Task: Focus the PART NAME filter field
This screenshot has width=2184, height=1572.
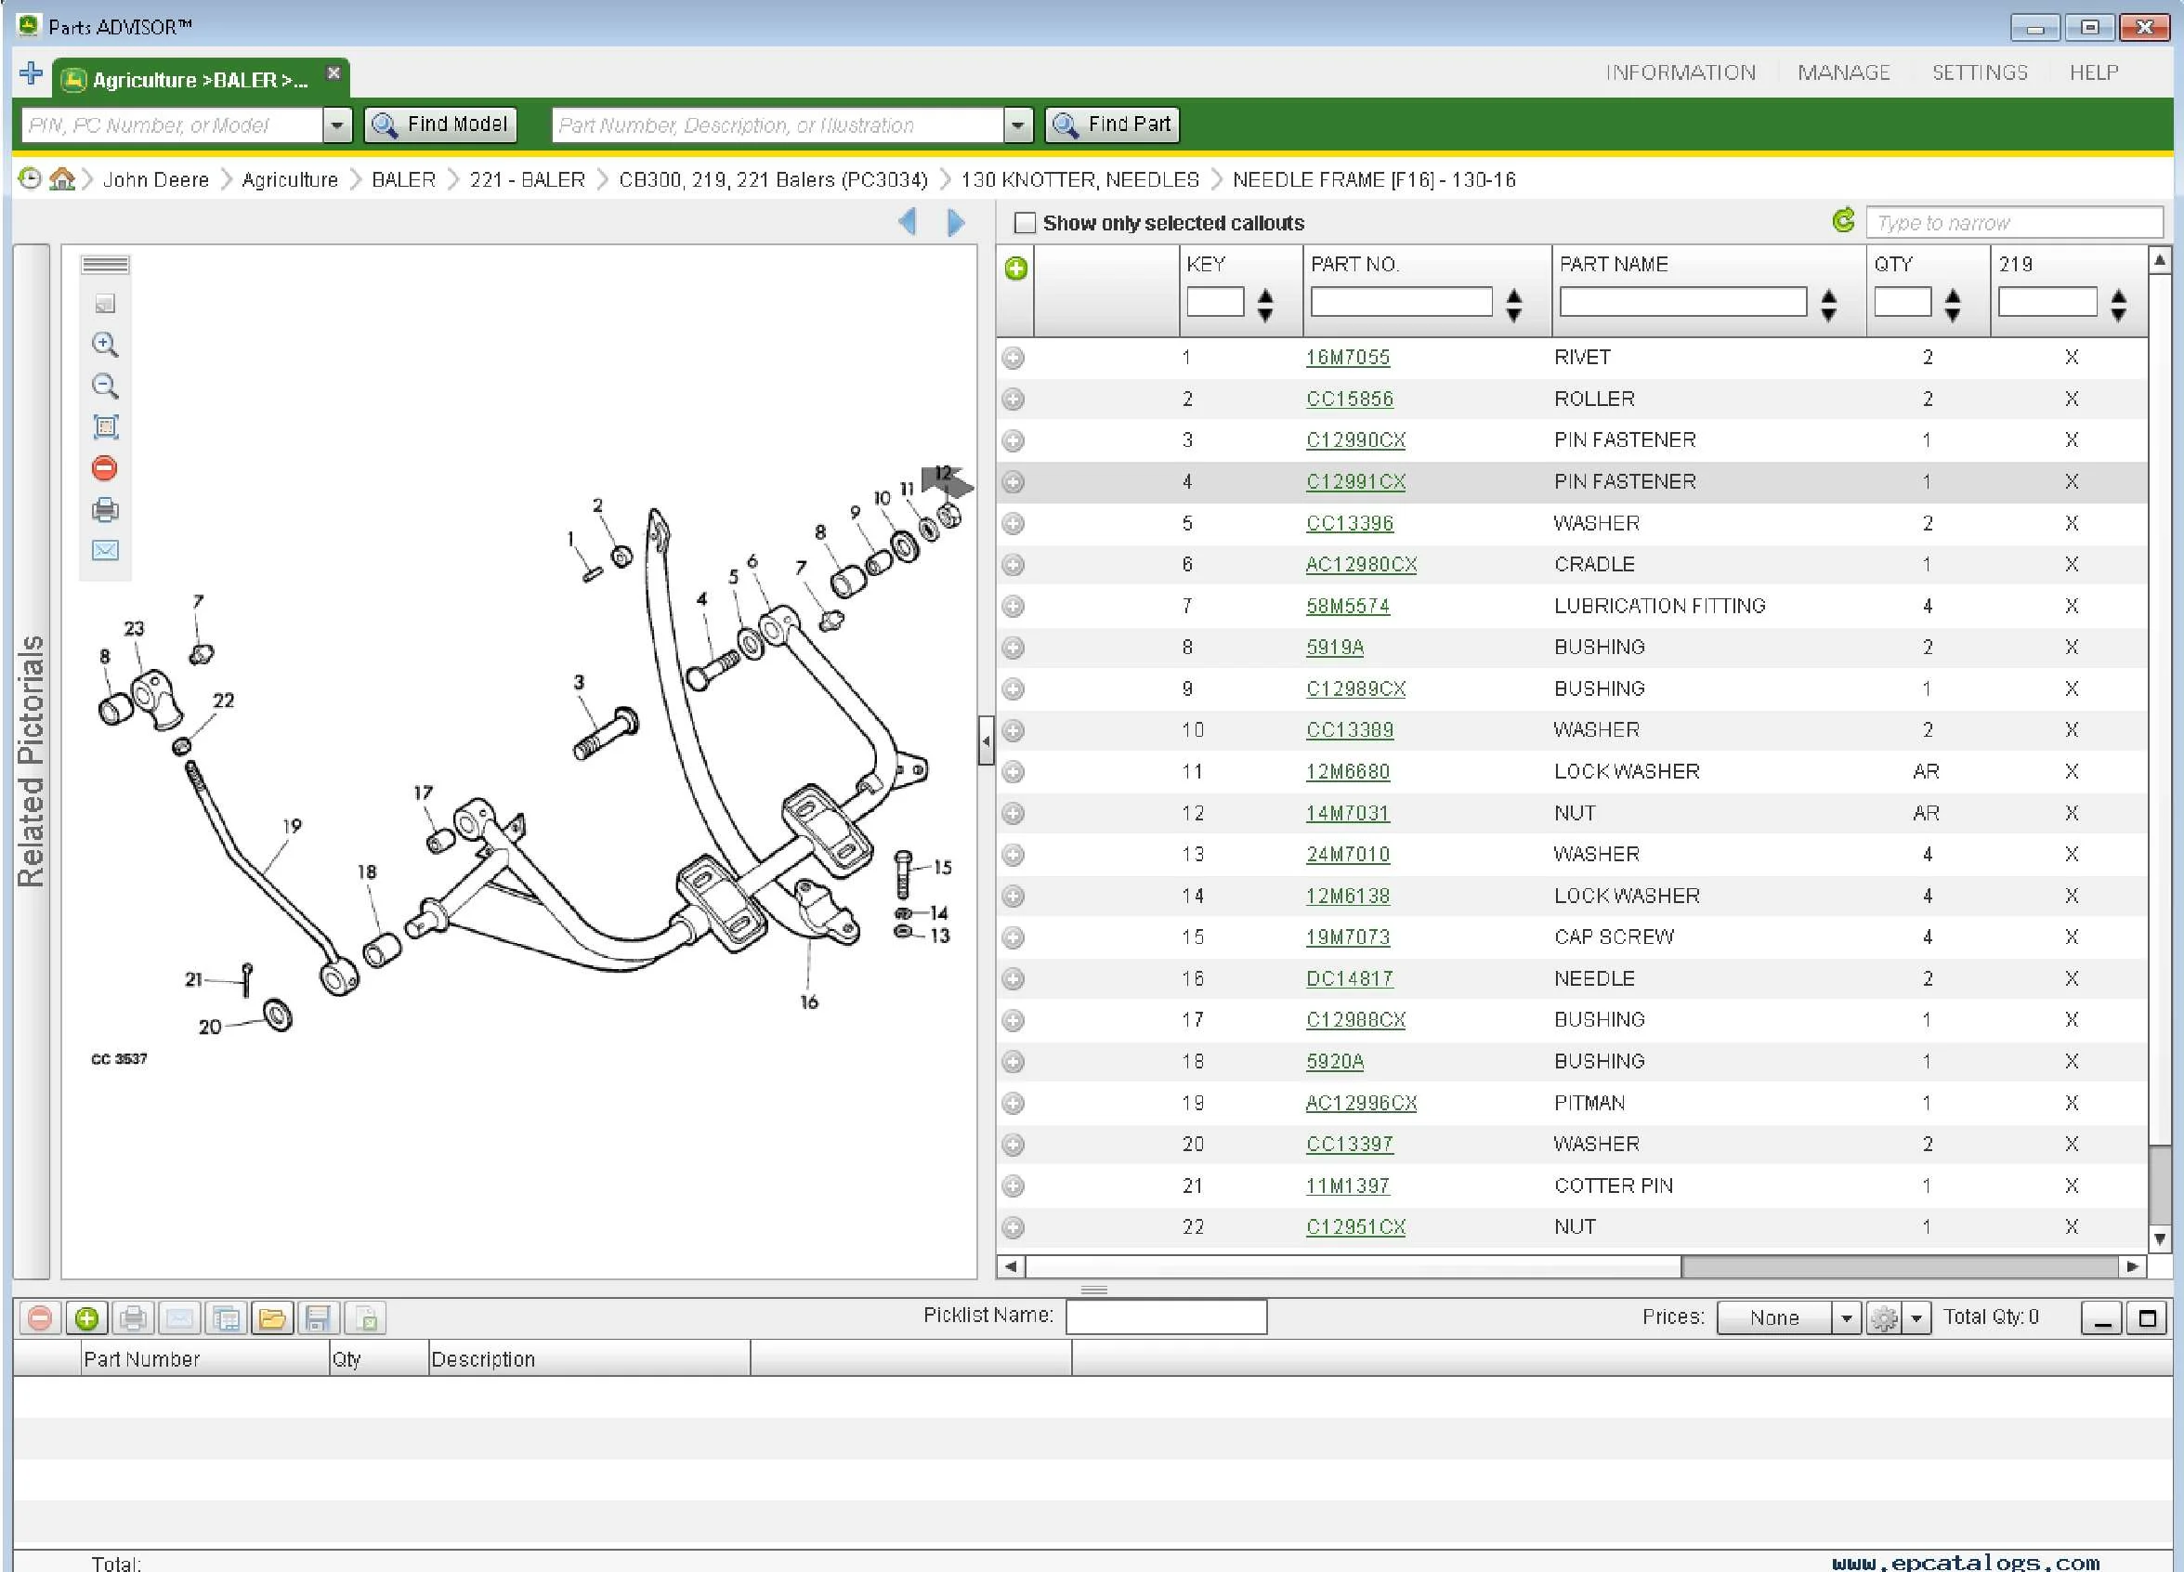Action: [1682, 303]
